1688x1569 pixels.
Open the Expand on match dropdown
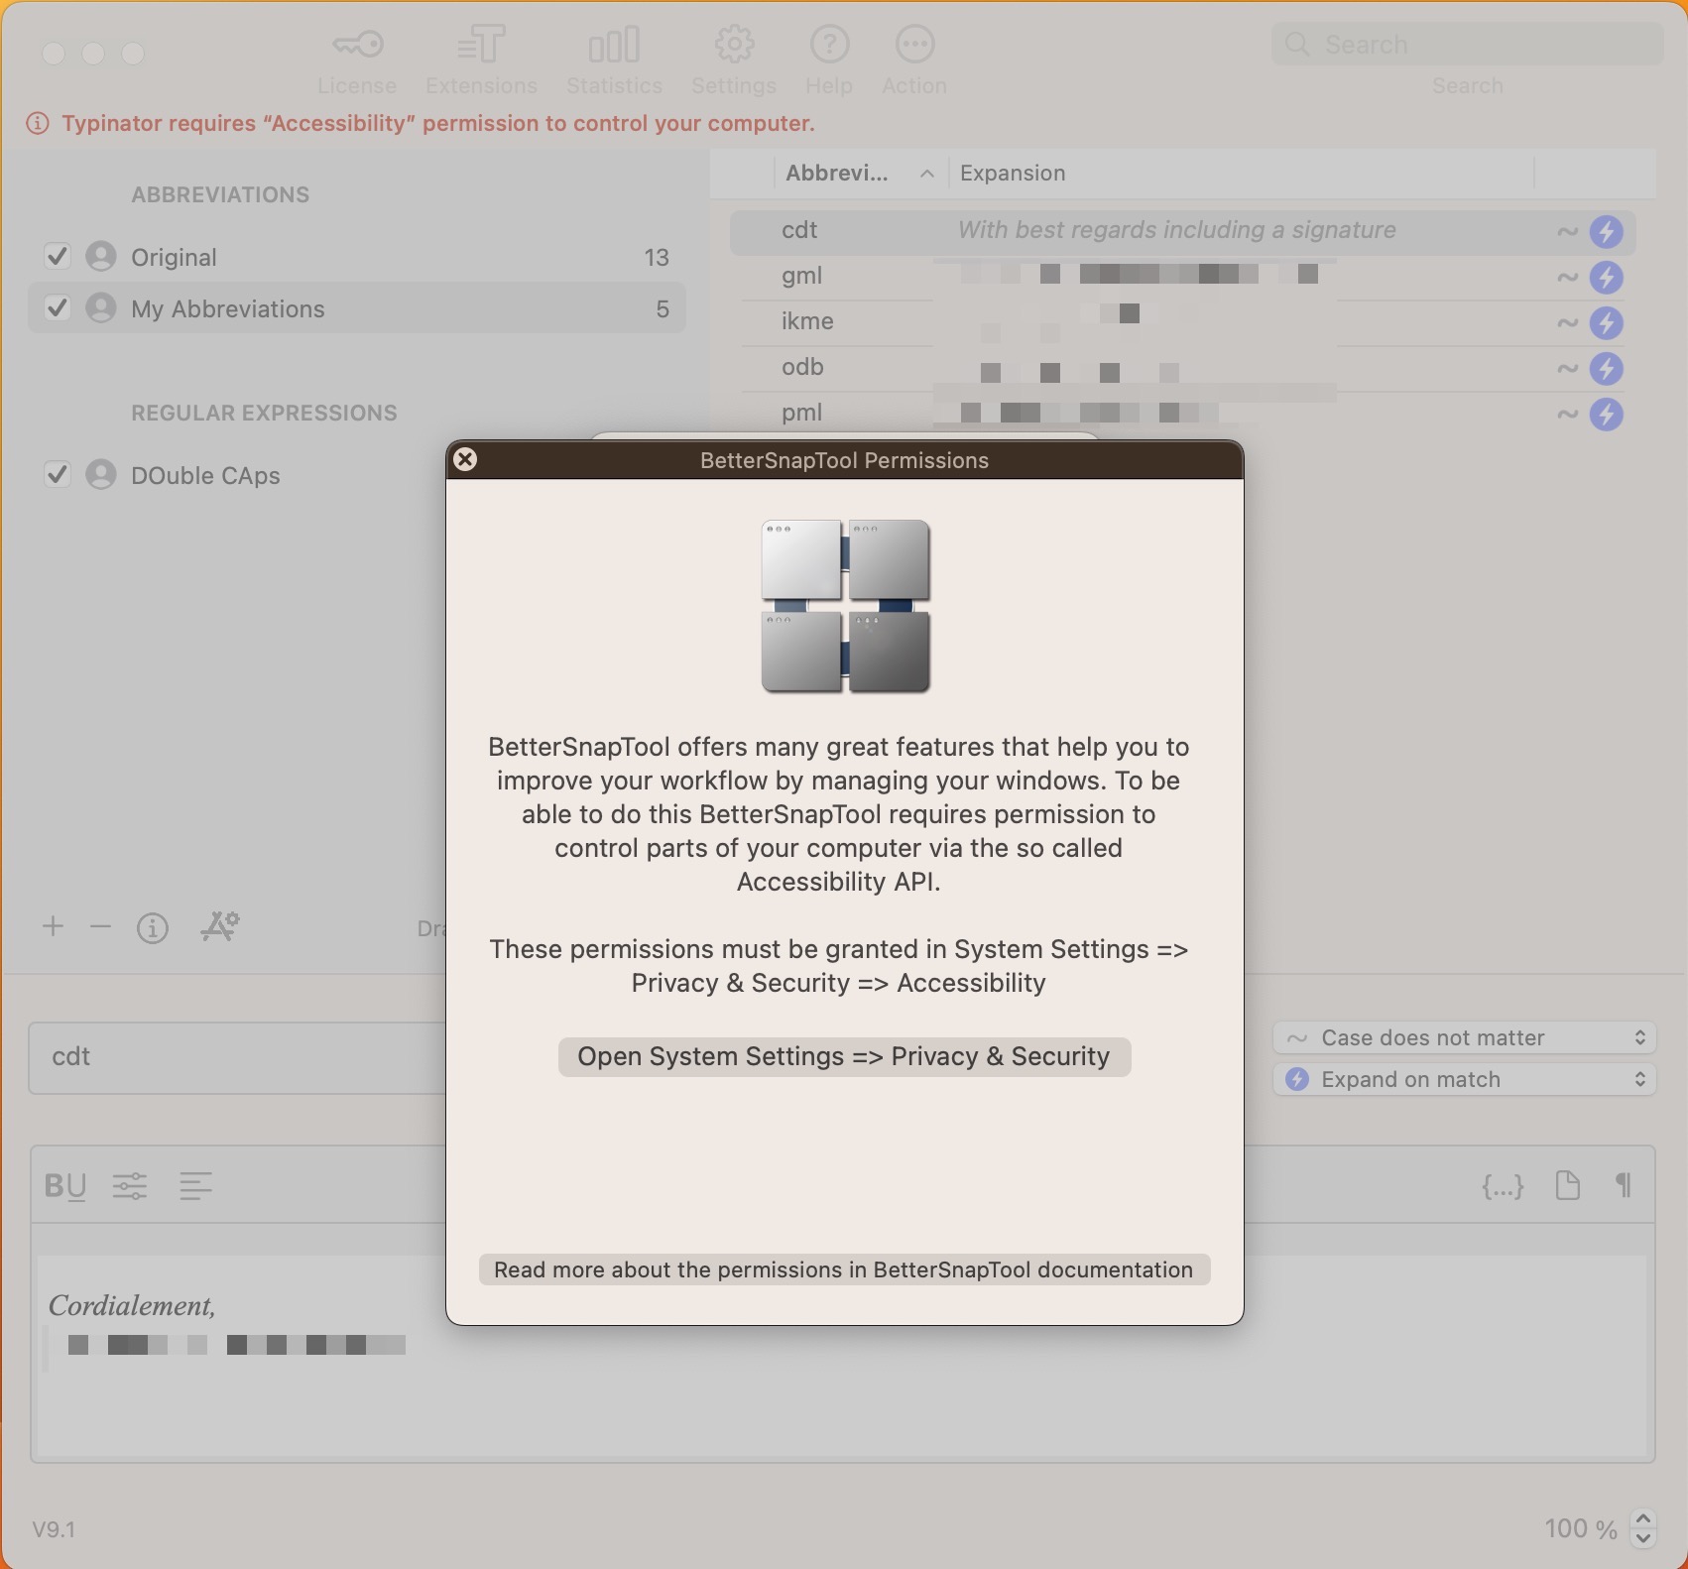[x=1464, y=1079]
